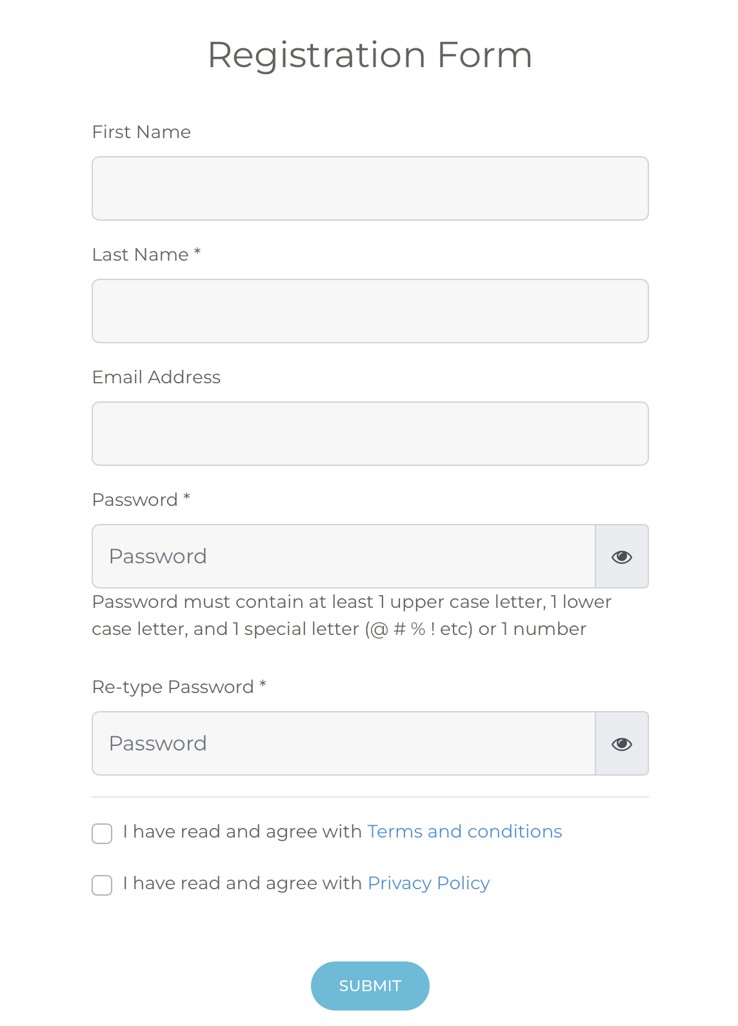Click the Password * label above the first password field
Screen dimensions: 738x1026
[141, 499]
